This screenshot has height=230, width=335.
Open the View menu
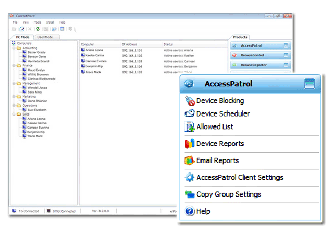pyautogui.click(x=26, y=22)
